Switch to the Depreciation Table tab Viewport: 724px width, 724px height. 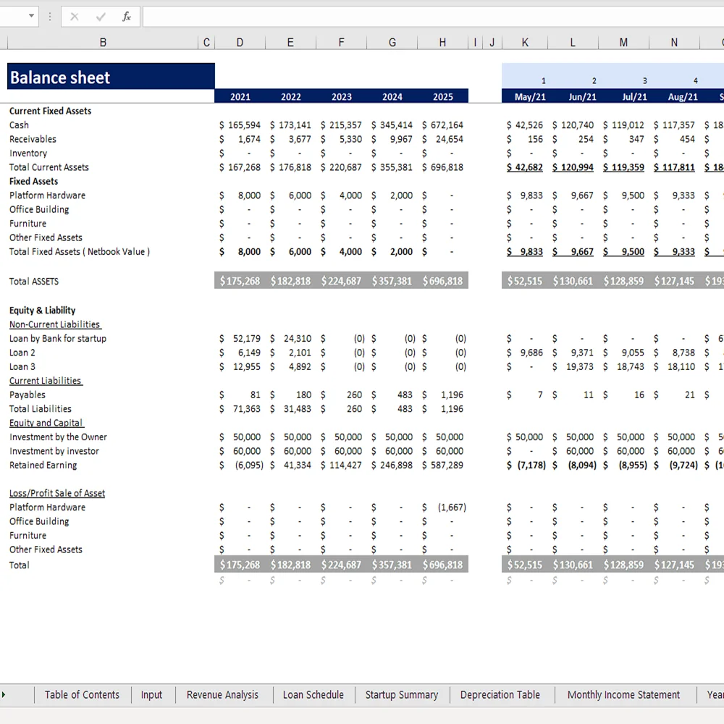click(500, 695)
